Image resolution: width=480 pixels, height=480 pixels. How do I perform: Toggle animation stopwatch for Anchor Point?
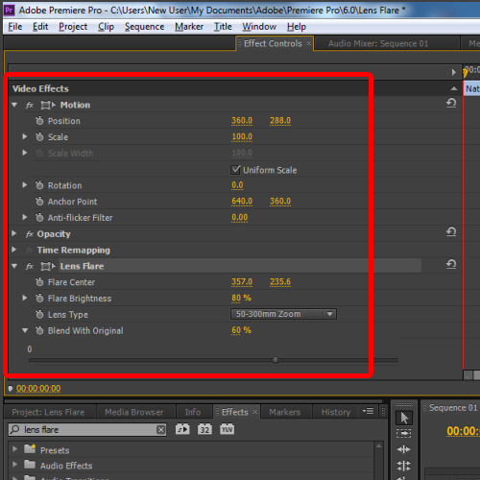point(39,202)
